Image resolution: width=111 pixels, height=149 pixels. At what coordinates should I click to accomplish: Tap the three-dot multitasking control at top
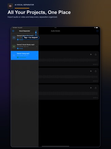click(55, 28)
